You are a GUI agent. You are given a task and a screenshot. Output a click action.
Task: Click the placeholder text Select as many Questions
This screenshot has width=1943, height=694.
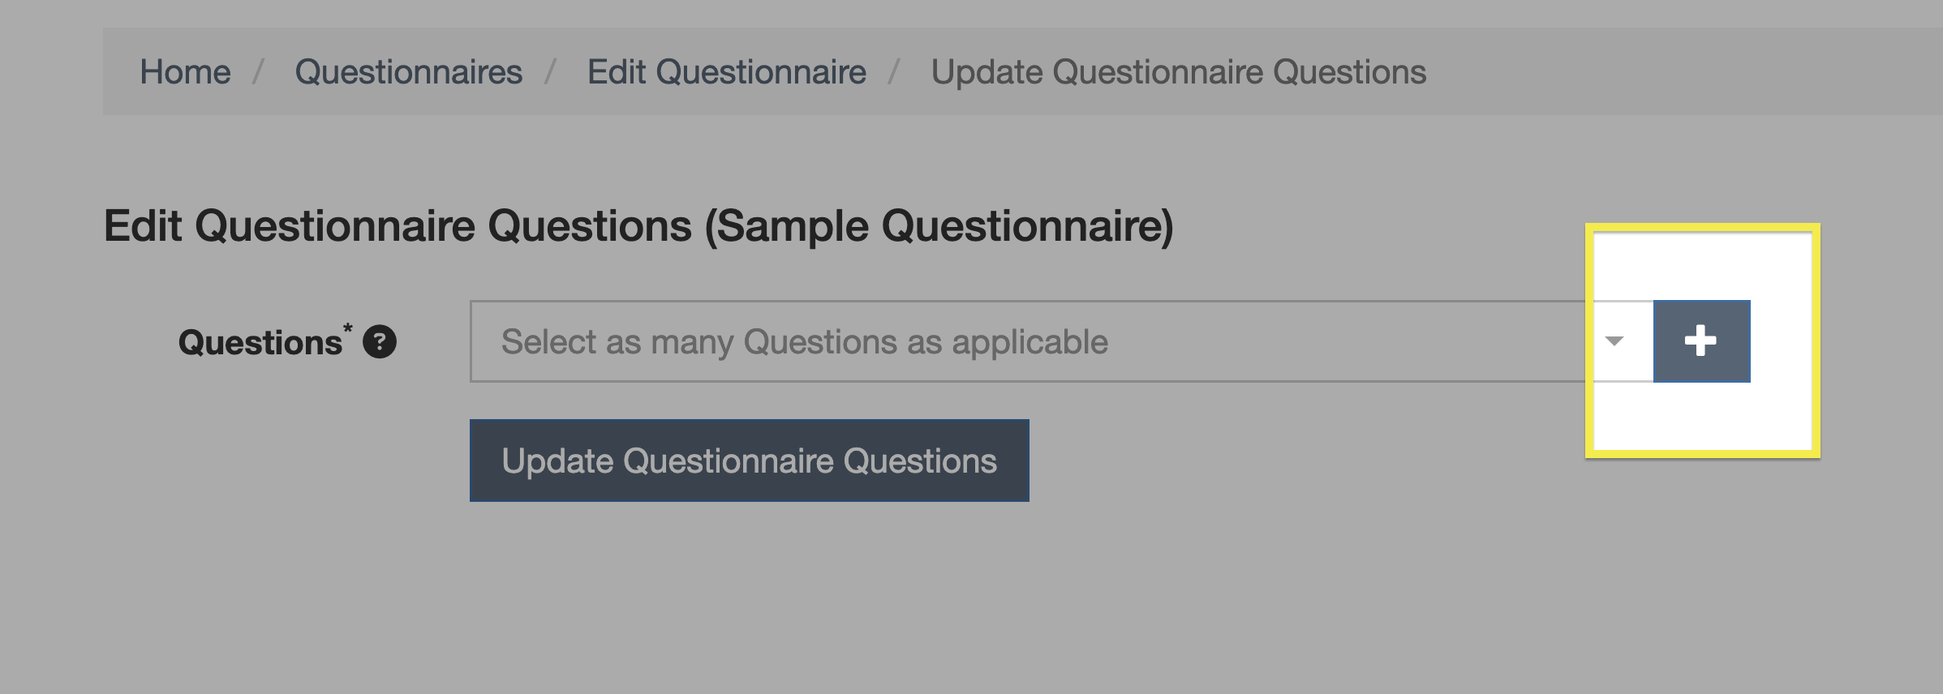[x=804, y=342]
